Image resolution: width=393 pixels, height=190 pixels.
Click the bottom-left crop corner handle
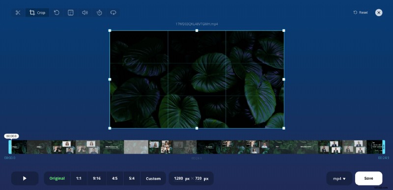click(x=110, y=128)
